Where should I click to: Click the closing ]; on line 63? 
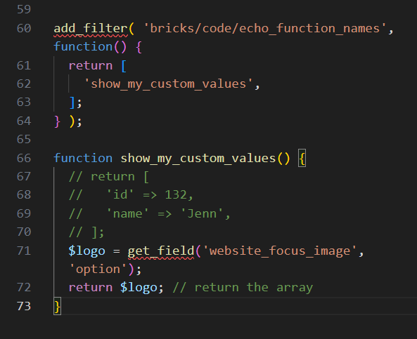(x=75, y=102)
